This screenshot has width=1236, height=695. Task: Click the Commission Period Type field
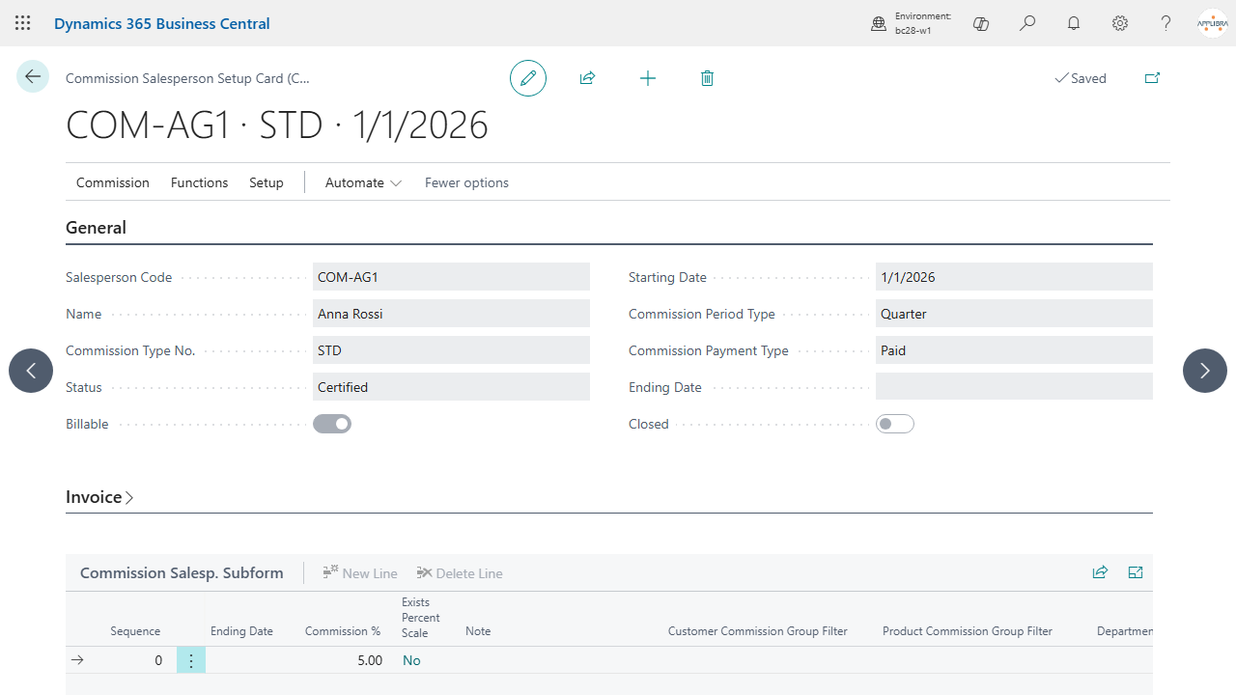pyautogui.click(x=1014, y=314)
